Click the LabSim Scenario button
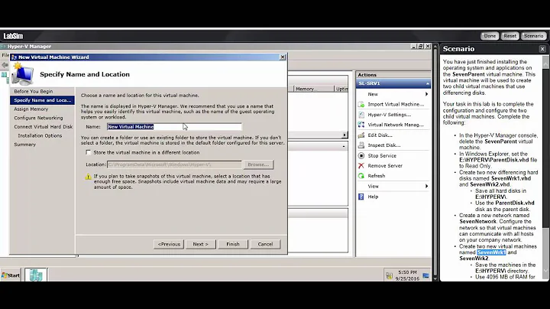 point(533,36)
